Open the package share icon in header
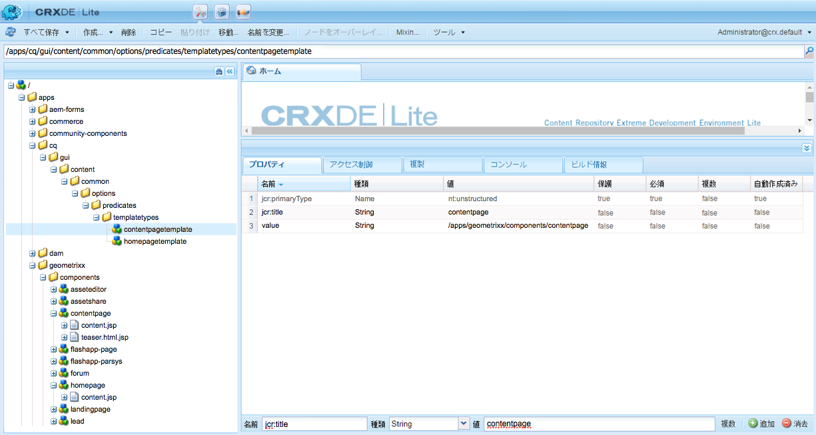Screen dimensions: 816x435 coord(243,11)
